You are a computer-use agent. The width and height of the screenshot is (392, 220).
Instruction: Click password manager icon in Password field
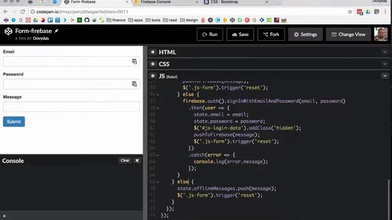pos(134,84)
